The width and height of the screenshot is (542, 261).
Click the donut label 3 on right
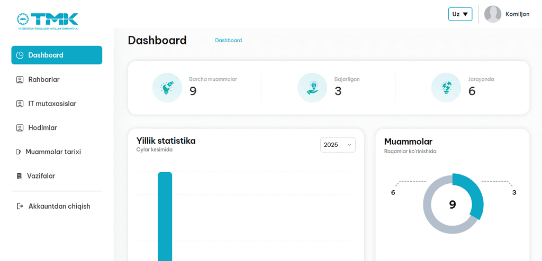point(514,193)
